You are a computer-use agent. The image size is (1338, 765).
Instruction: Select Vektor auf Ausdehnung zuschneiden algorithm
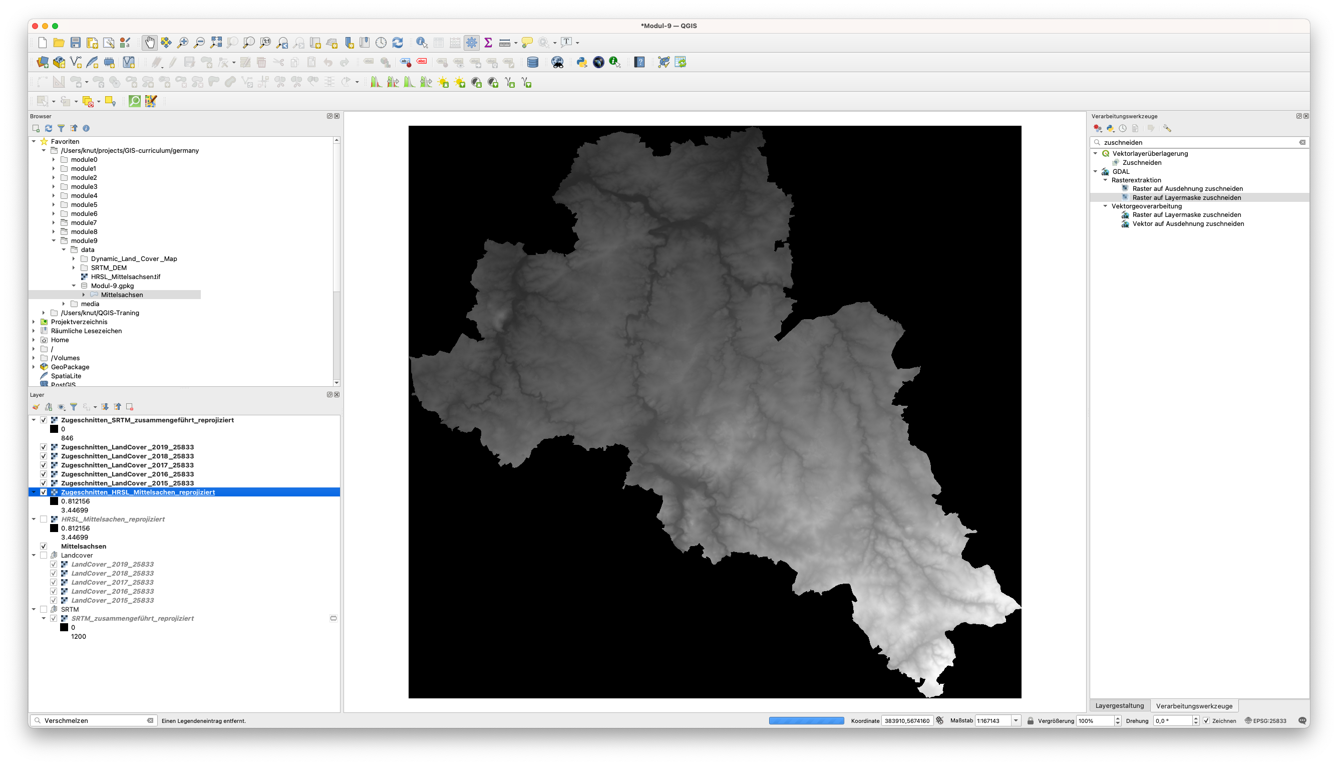click(x=1188, y=224)
